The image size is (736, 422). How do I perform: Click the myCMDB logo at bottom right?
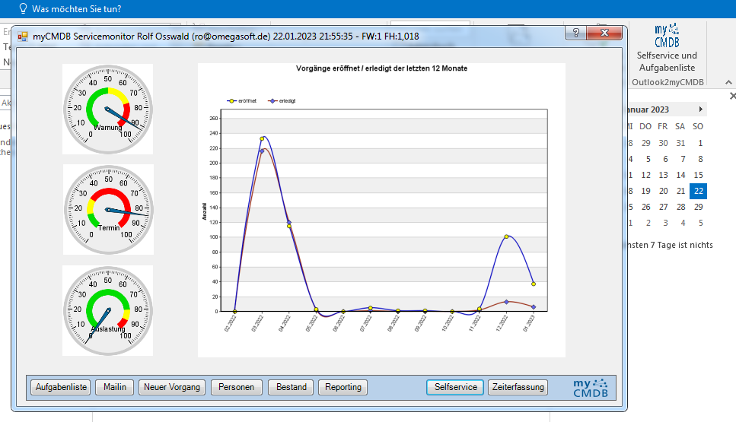click(590, 387)
